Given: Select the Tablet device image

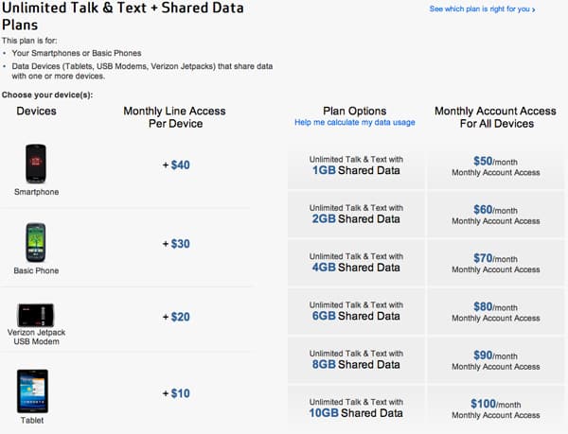Looking at the screenshot, I should (33, 390).
